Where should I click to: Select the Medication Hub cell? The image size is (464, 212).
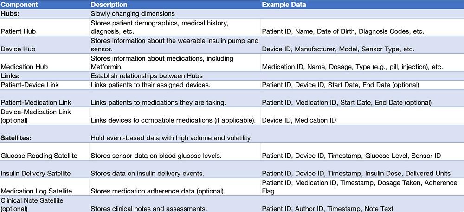tap(24, 67)
